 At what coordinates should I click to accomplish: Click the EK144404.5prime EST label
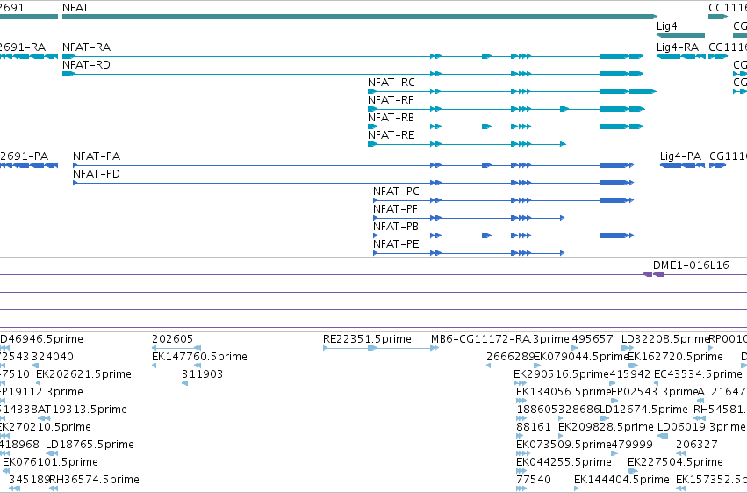click(621, 480)
